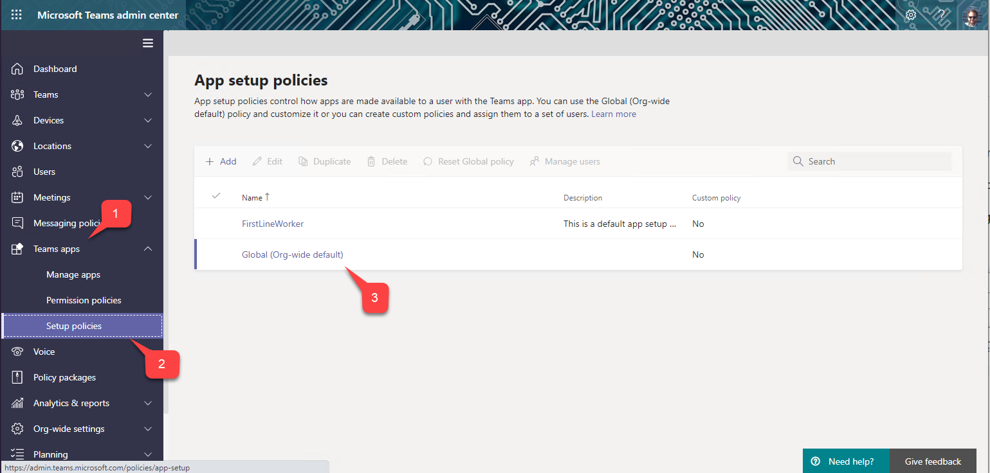Click the Devices bell icon in the sidebar
Screen dimensions: 990x473
click(x=17, y=120)
